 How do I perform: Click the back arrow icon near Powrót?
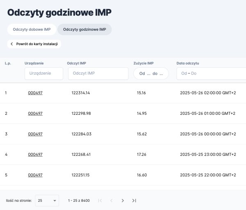click(12, 44)
